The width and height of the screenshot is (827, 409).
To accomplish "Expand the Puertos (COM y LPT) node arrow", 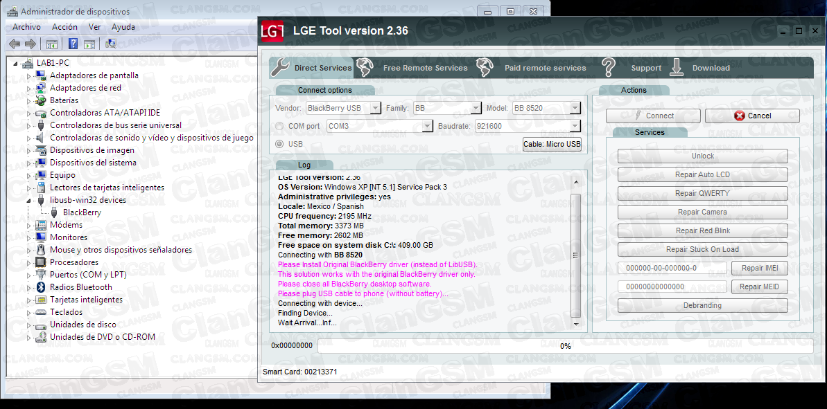I will pyautogui.click(x=29, y=275).
